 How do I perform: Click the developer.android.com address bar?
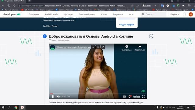click(32, 6)
